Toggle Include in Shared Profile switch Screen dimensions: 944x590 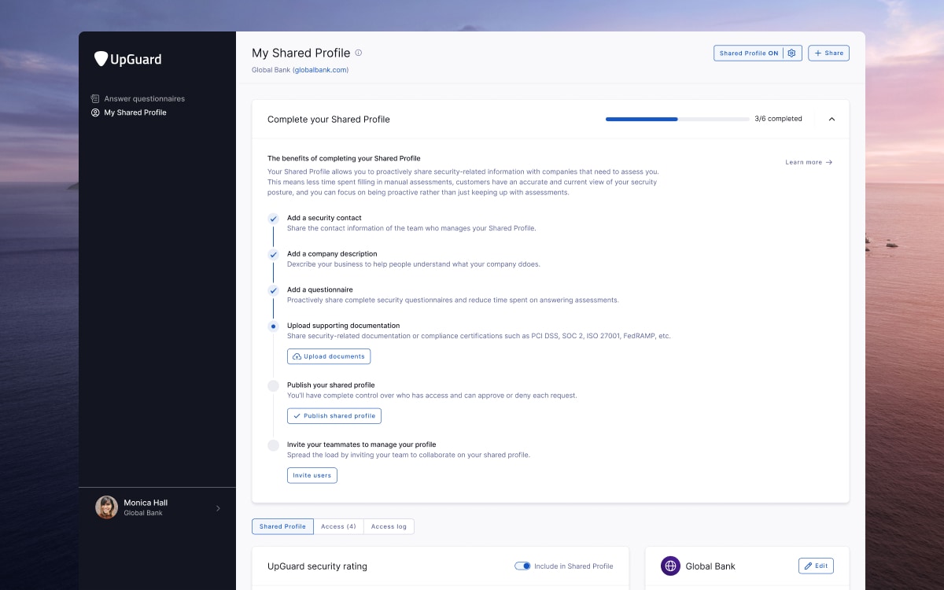[x=522, y=566]
